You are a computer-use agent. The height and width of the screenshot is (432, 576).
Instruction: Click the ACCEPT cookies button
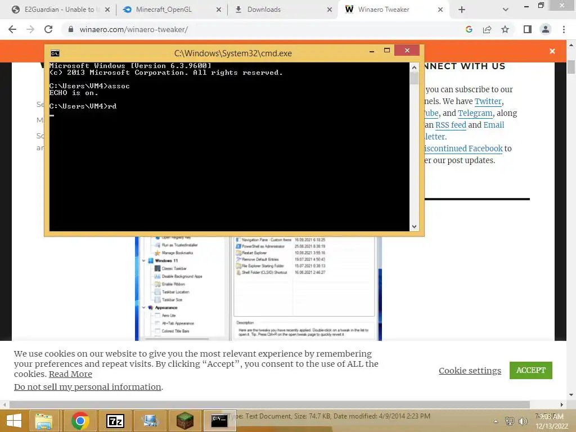coord(531,370)
